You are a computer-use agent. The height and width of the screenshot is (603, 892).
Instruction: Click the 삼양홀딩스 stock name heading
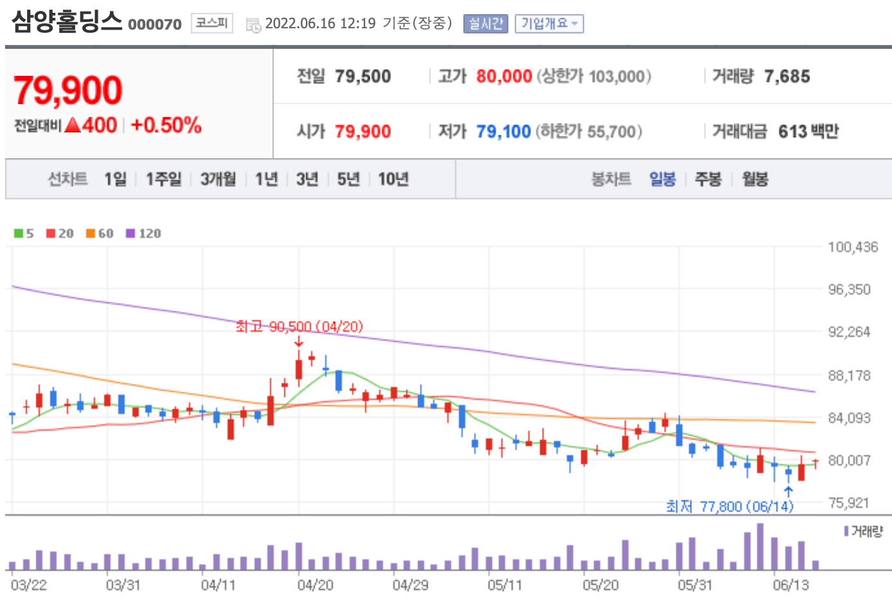tap(67, 21)
